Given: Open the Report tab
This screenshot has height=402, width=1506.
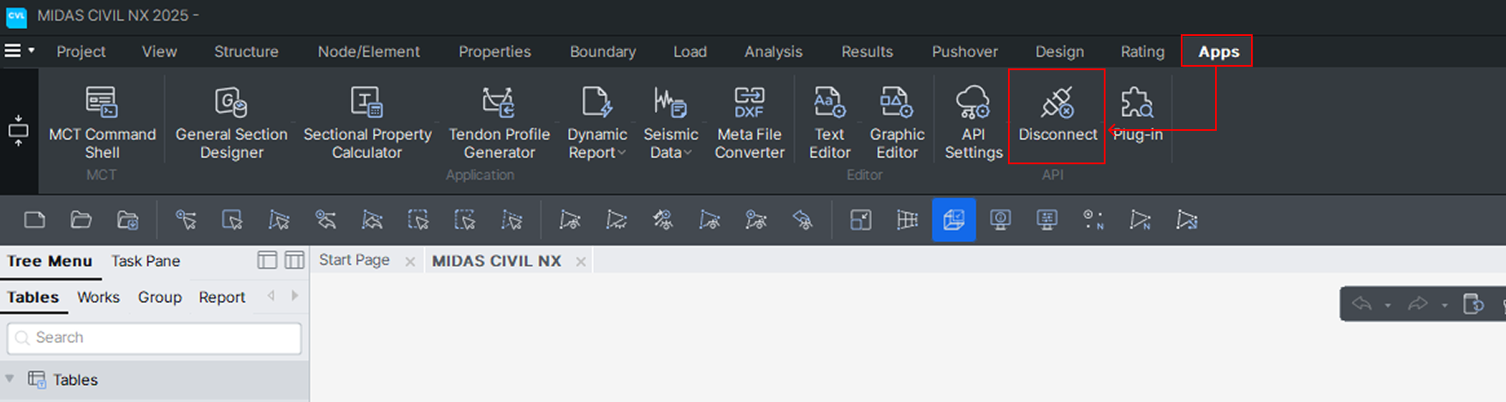Looking at the screenshot, I should [222, 297].
